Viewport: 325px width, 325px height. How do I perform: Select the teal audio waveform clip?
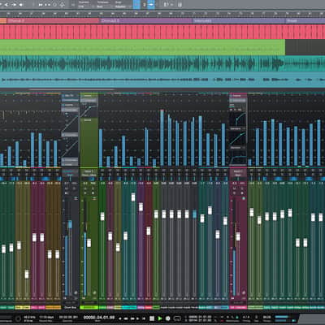click(162, 63)
